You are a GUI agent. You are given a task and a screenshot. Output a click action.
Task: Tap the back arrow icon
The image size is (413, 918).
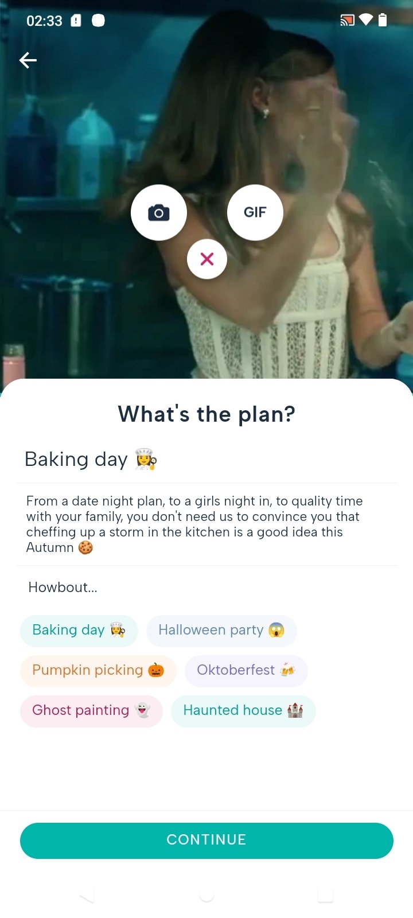pyautogui.click(x=28, y=60)
